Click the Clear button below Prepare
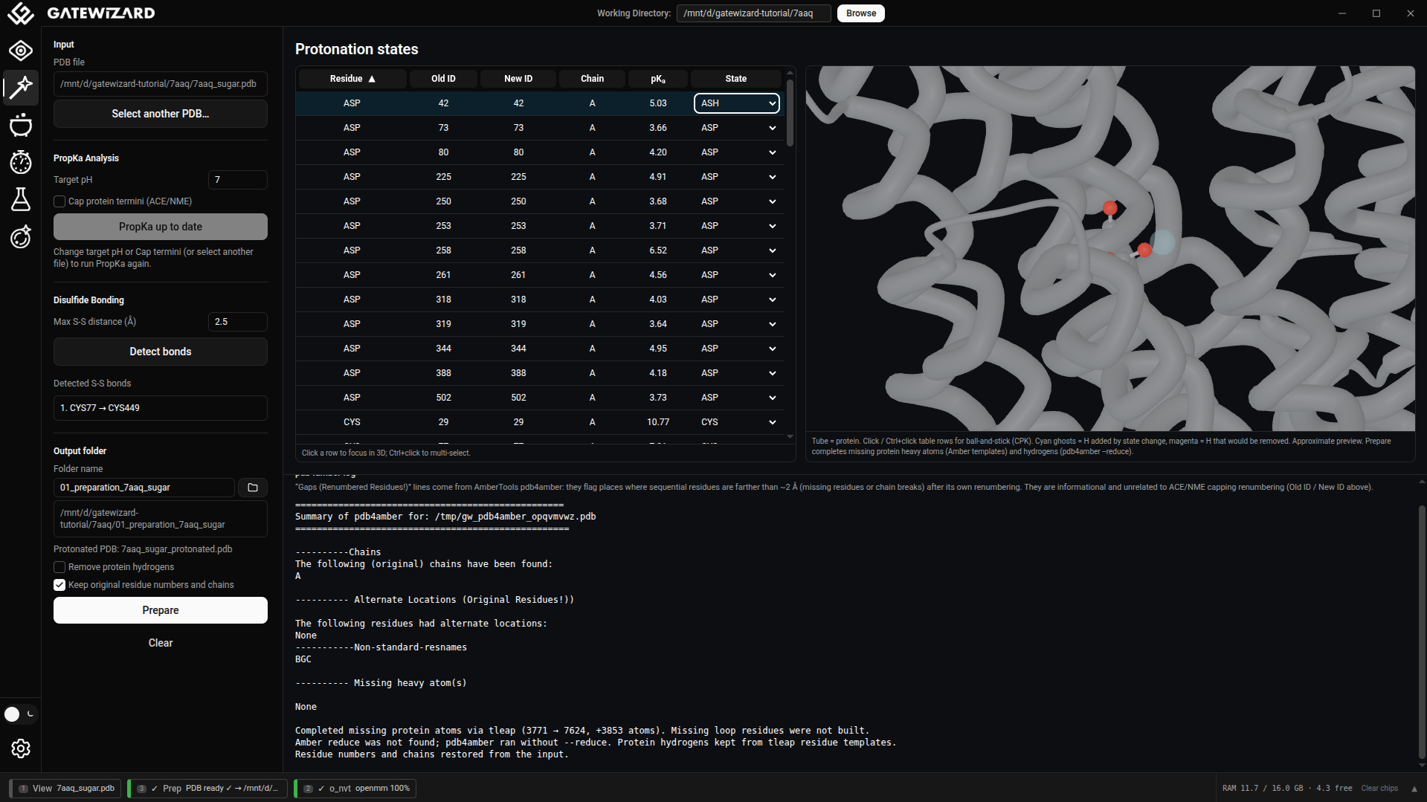 coord(161,643)
